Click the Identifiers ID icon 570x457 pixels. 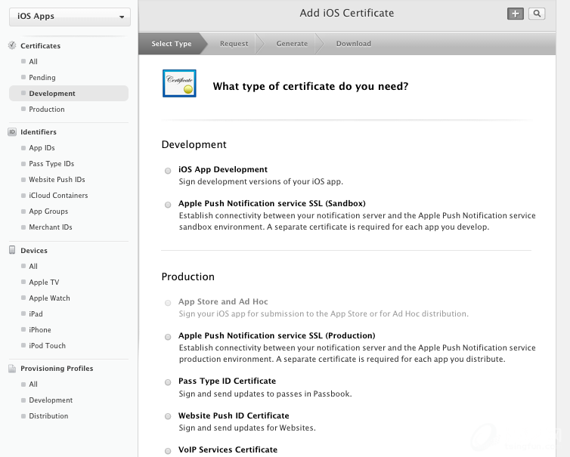pos(12,132)
